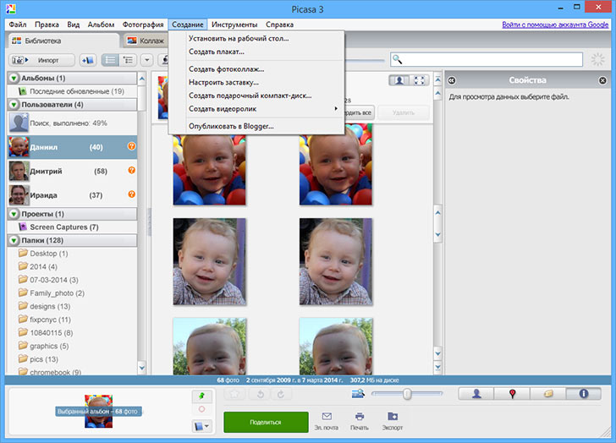Select the Дмитрий person album

point(72,171)
